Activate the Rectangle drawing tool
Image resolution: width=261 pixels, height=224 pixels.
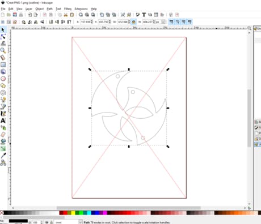click(3, 64)
